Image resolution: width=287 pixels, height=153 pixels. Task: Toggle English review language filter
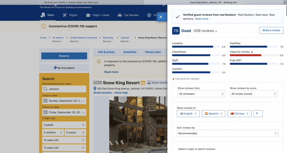[x=188, y=114]
